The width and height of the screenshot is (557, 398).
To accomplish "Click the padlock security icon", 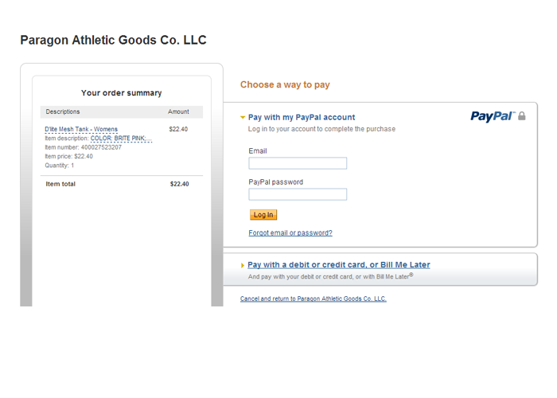I will [521, 116].
